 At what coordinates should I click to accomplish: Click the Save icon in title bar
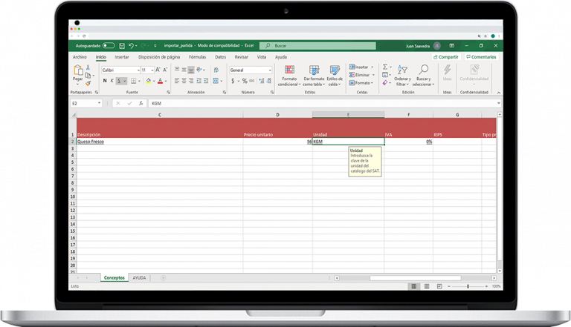tap(121, 45)
